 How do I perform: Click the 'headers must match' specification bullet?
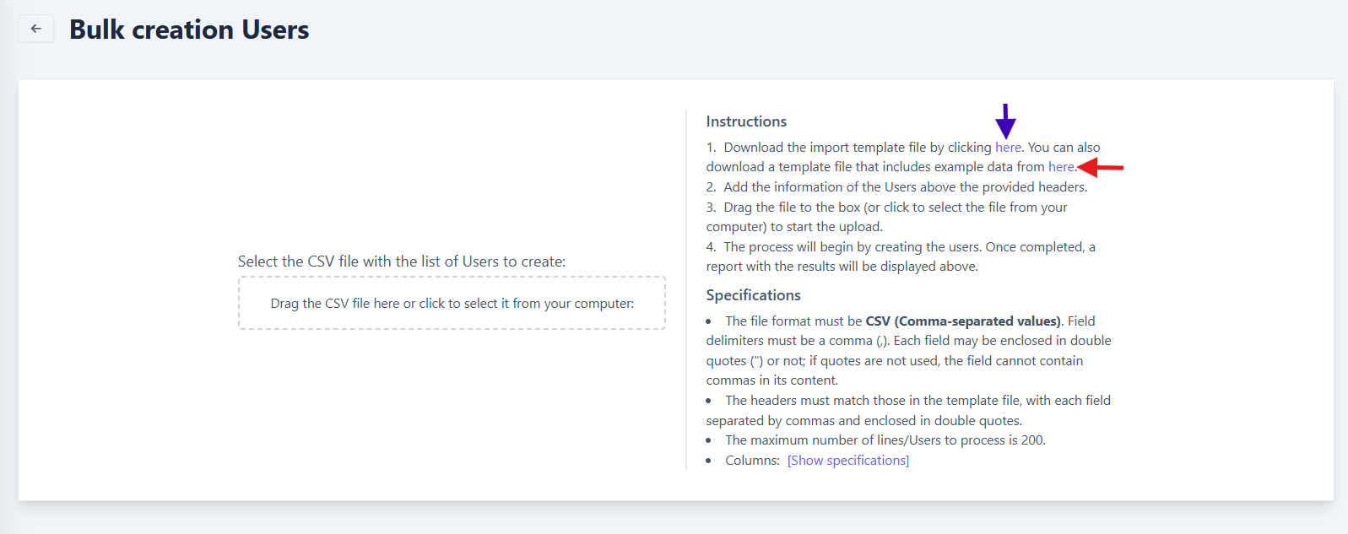pyautogui.click(x=917, y=401)
